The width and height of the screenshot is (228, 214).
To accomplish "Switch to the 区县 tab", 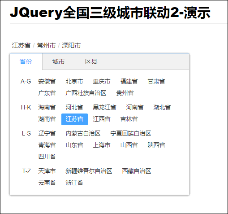I will click(91, 61).
